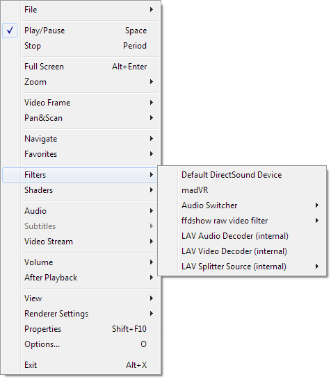Expand LAV Splitter Source (internal) submenu
Image resolution: width=331 pixels, height=379 pixels.
[242, 267]
